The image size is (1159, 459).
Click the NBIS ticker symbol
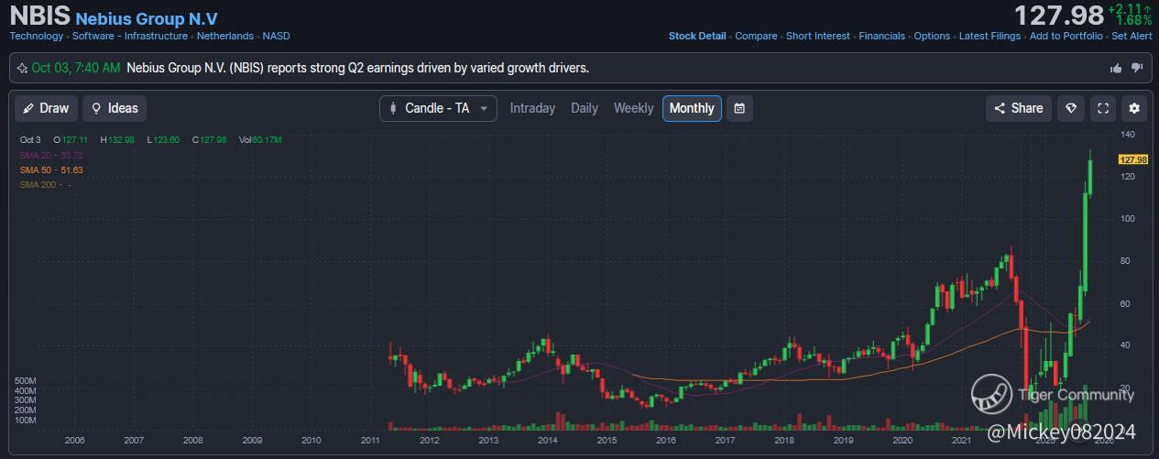[39, 17]
